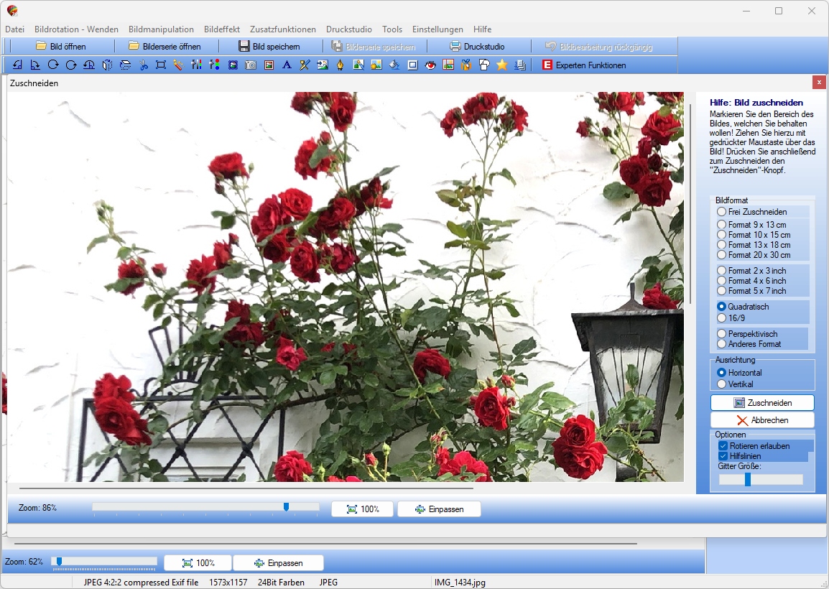Open the Datei menu
The width and height of the screenshot is (829, 589).
tap(15, 29)
